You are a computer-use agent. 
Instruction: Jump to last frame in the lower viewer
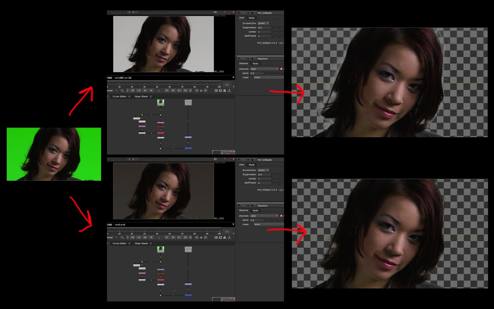coord(185,237)
